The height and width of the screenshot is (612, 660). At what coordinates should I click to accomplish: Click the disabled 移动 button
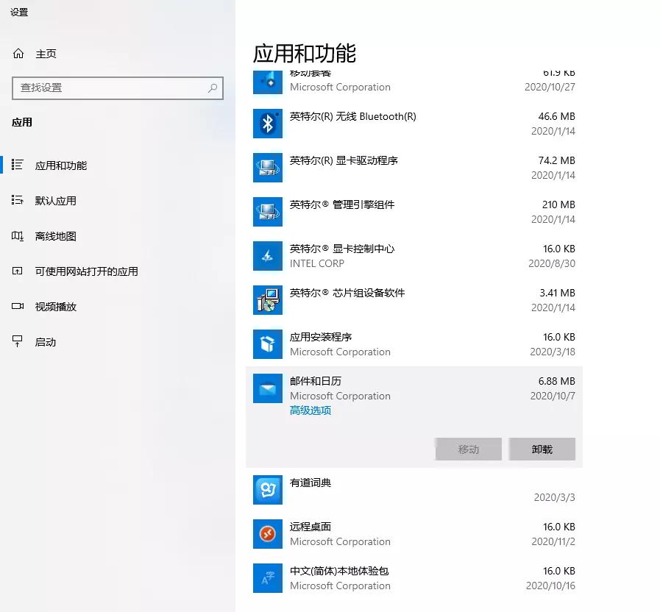click(x=468, y=449)
